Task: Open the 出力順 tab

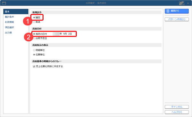Action: click(8, 33)
